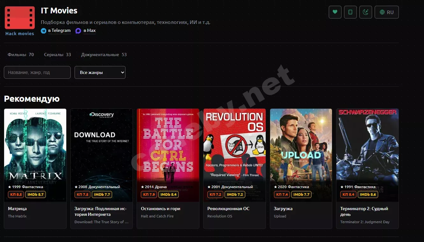This screenshot has height=242, width=424.
Task: Click the Telegram logo icon
Action: 44,31
